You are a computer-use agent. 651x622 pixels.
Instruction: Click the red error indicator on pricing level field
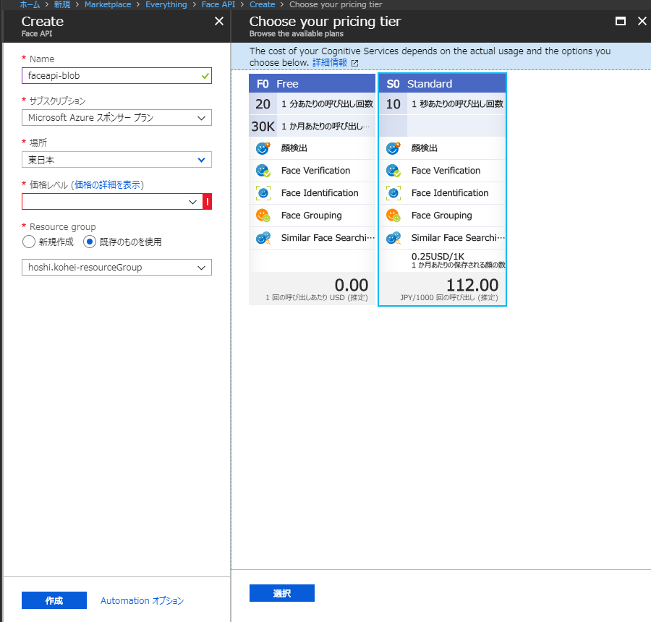(x=207, y=202)
